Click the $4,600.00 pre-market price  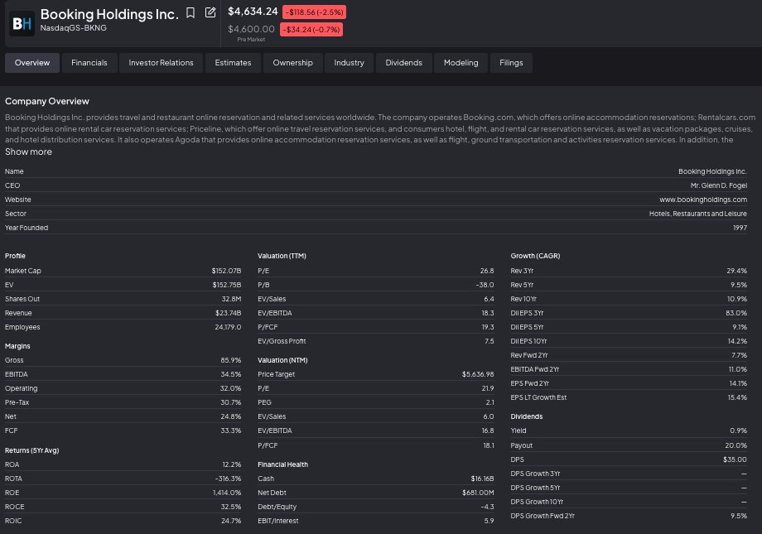tap(251, 29)
